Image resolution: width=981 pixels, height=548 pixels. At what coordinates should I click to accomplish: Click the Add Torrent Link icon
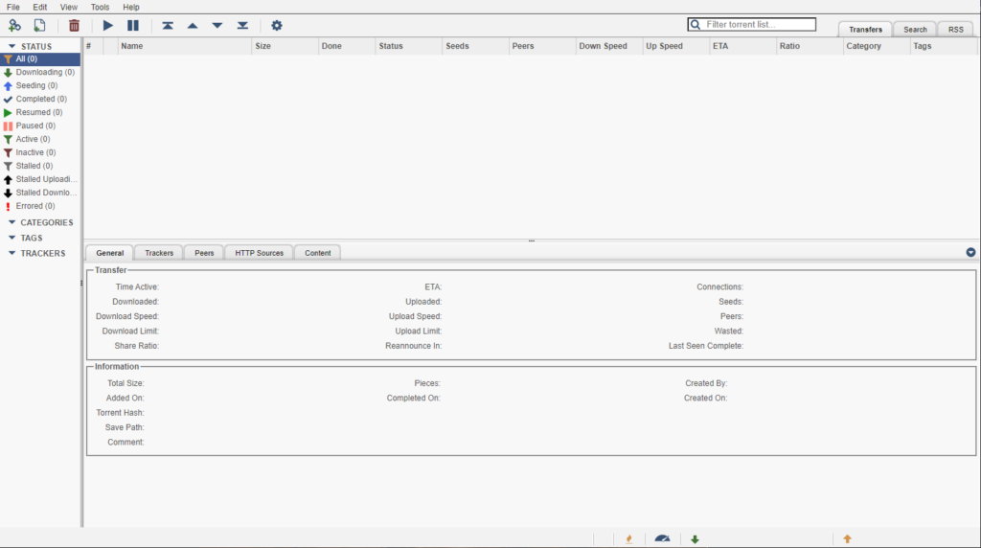coord(14,25)
